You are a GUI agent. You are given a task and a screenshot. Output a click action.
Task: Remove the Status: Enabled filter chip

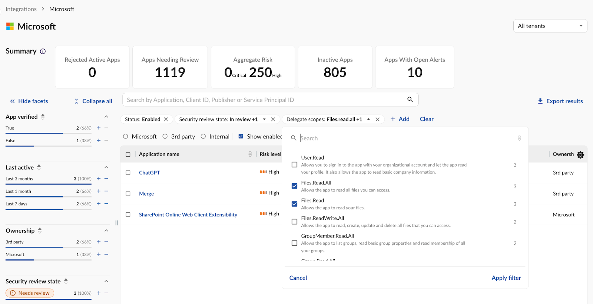166,119
